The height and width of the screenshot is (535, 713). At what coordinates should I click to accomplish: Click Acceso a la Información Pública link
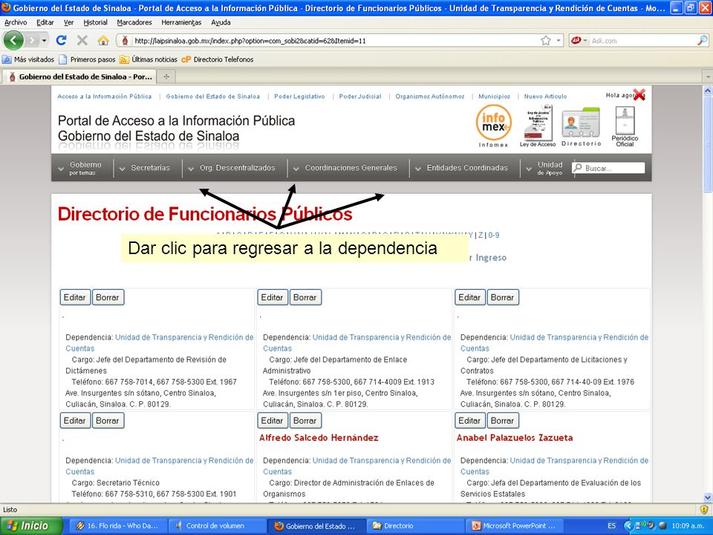click(x=105, y=97)
